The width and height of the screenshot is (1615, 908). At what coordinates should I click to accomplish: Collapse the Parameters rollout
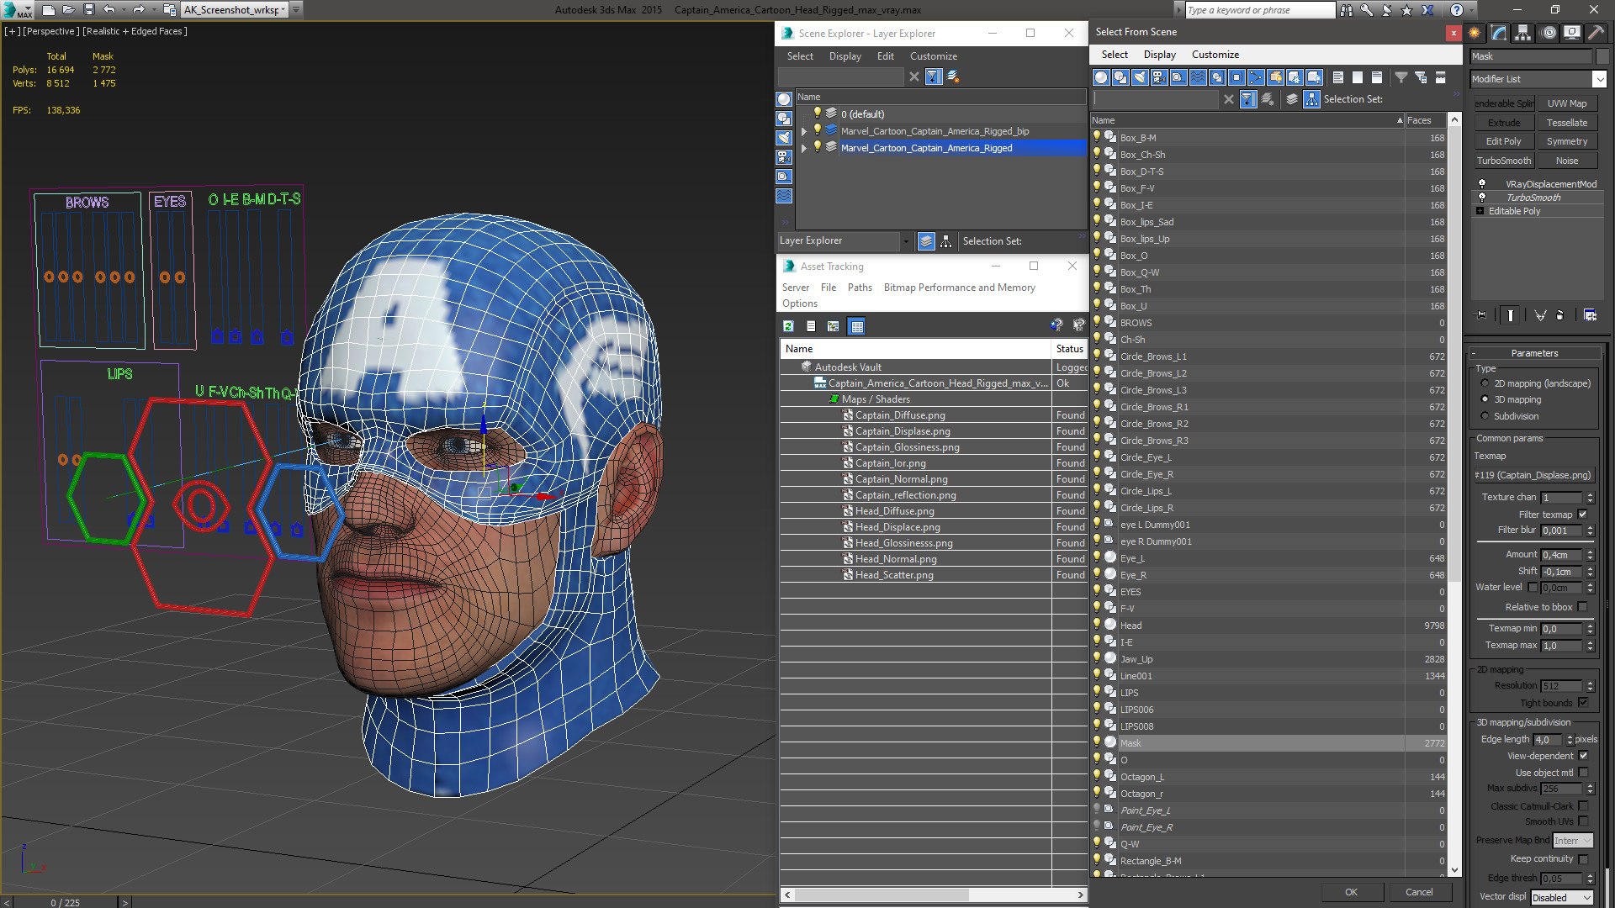tap(1535, 353)
